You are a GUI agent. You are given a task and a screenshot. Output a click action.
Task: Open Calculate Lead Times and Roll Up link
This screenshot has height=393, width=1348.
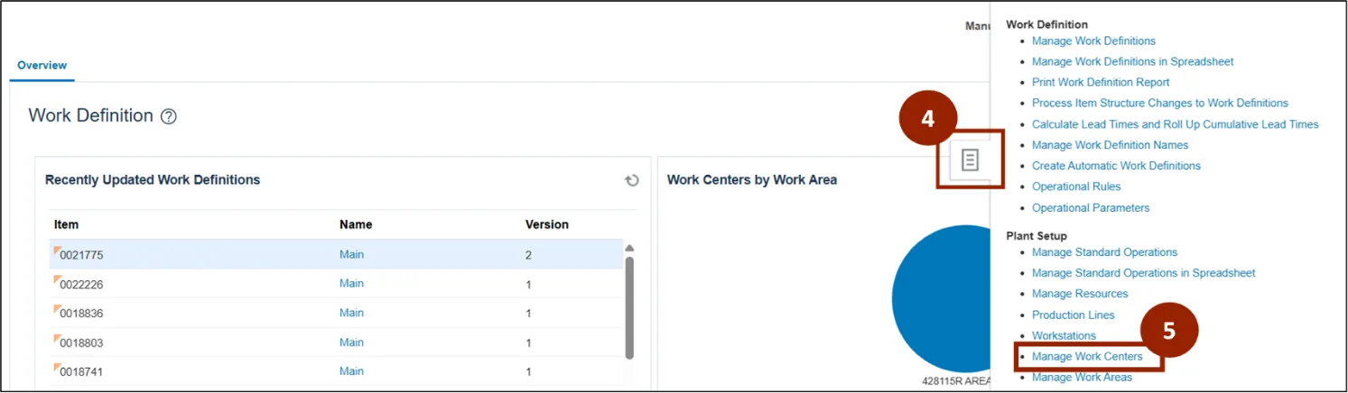1175,124
